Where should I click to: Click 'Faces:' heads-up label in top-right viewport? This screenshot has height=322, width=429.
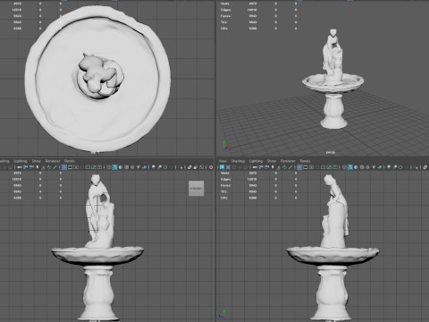[226, 16]
